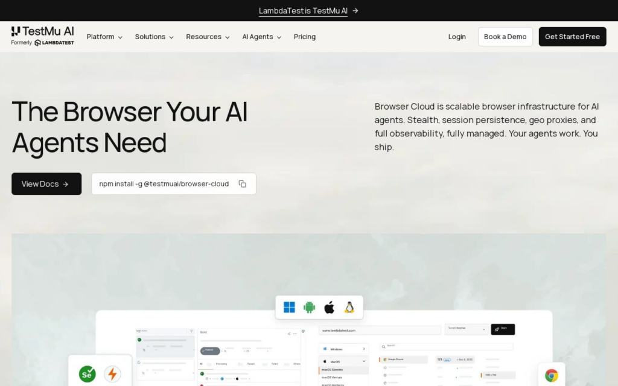Open the AI Agents dropdown
618x386 pixels.
pos(262,37)
